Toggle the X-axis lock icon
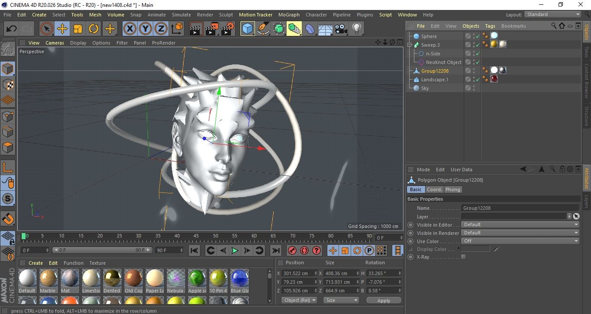The width and height of the screenshot is (591, 314). click(129, 29)
